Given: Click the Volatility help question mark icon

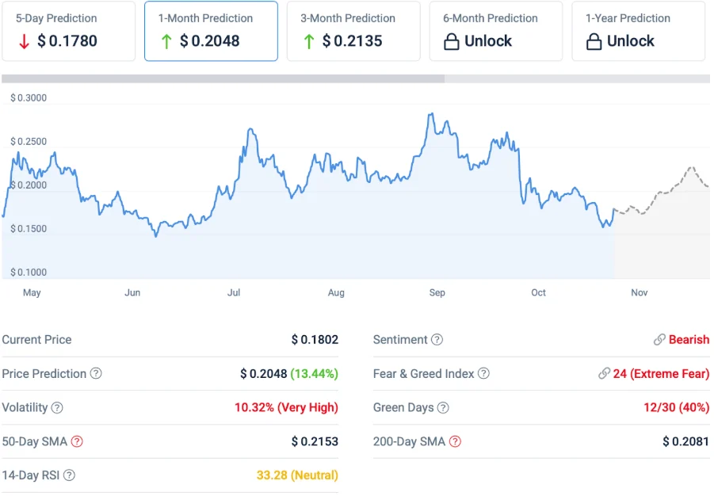Looking at the screenshot, I should coord(57,408).
